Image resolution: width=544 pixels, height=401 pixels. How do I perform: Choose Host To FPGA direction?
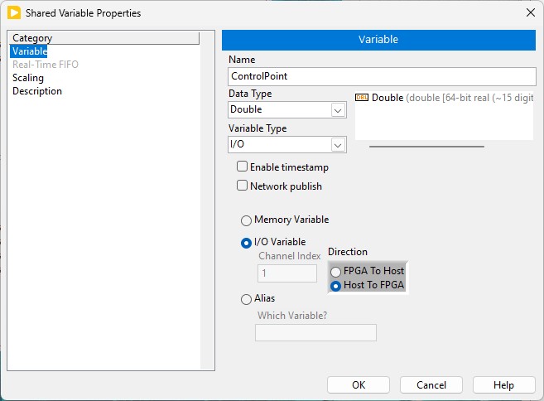click(335, 286)
